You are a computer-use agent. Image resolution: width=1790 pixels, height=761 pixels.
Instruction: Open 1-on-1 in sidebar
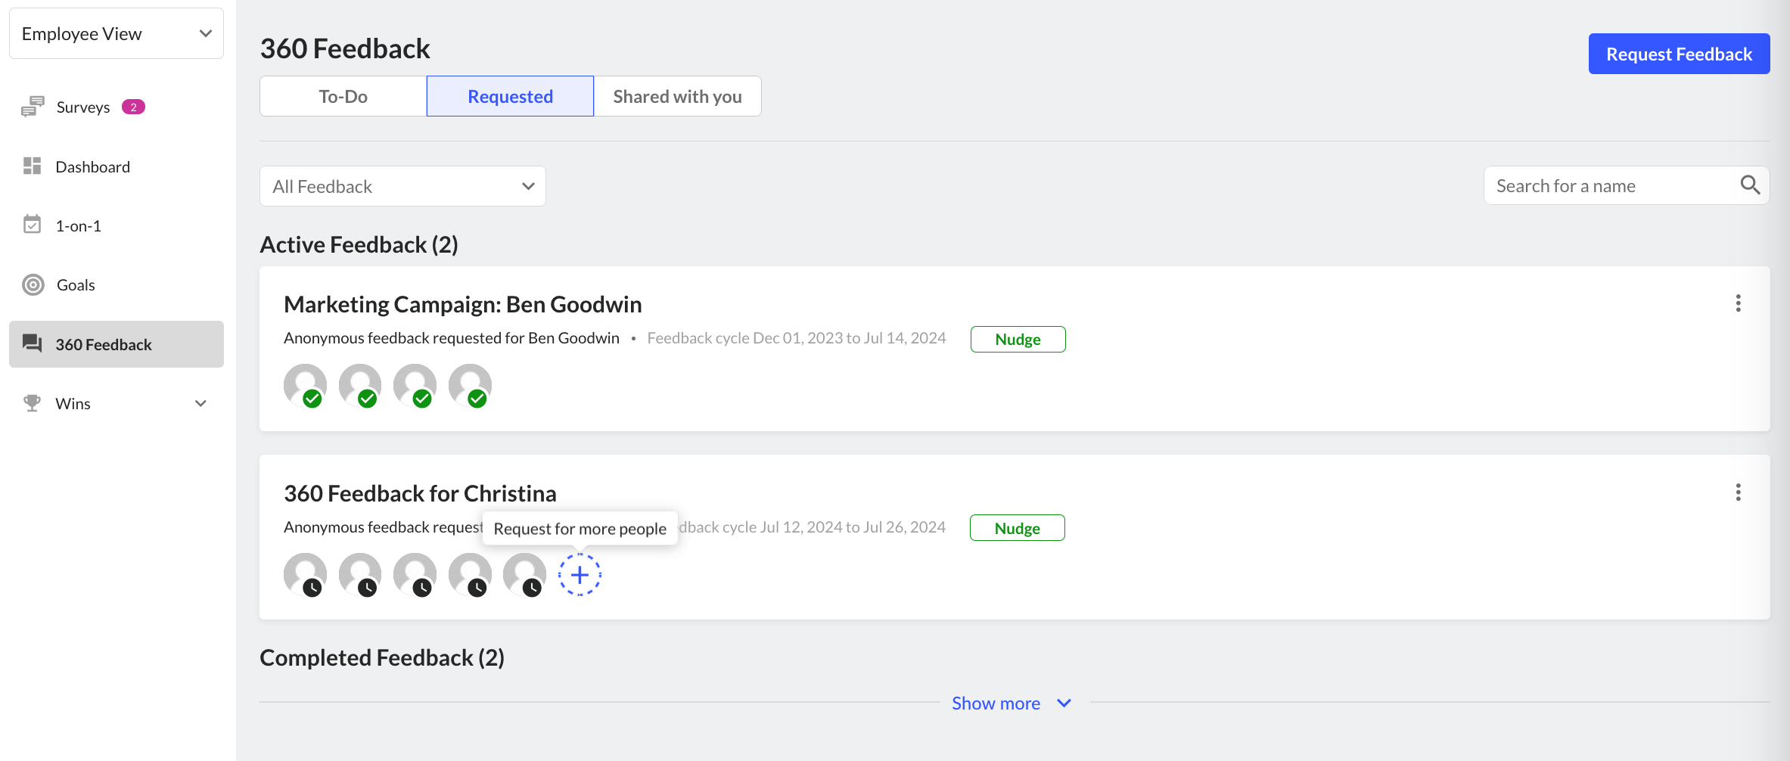[x=117, y=225]
